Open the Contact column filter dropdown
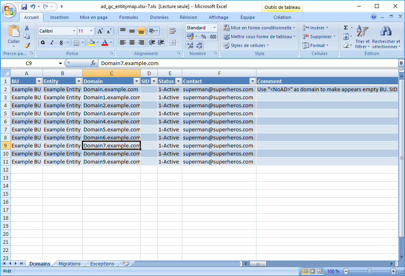Screen dimensions: 405x276 (x=252, y=81)
